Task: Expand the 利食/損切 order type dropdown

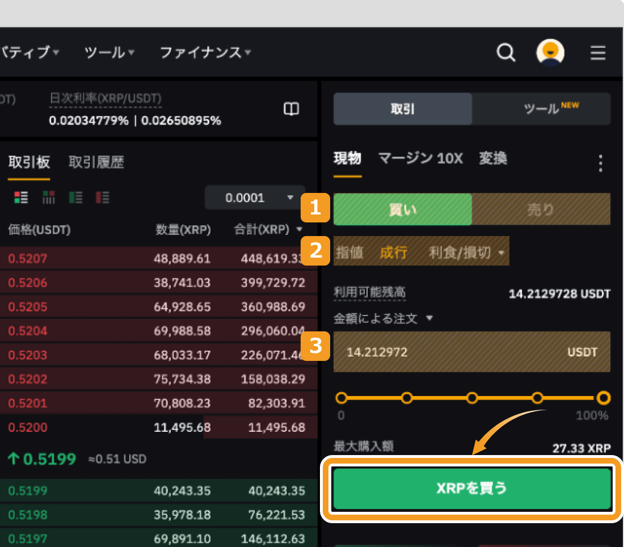Action: tap(466, 253)
